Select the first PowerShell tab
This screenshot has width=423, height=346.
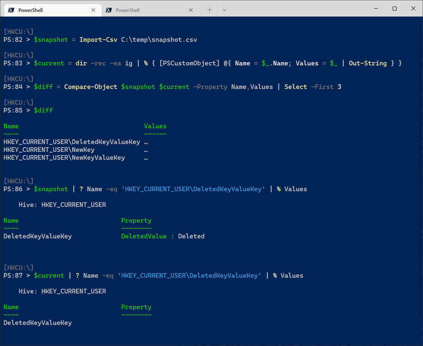pyautogui.click(x=52, y=10)
